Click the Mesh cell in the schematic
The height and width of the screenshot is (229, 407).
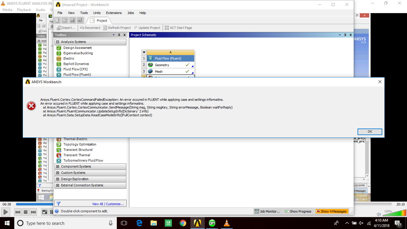[170, 72]
